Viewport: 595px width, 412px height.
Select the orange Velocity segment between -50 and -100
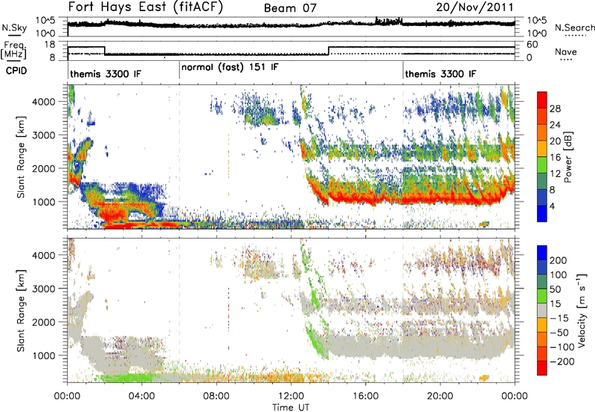[542, 339]
